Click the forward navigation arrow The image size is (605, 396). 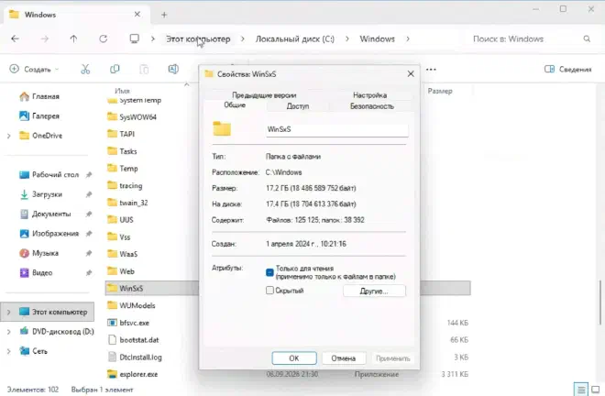tap(45, 38)
